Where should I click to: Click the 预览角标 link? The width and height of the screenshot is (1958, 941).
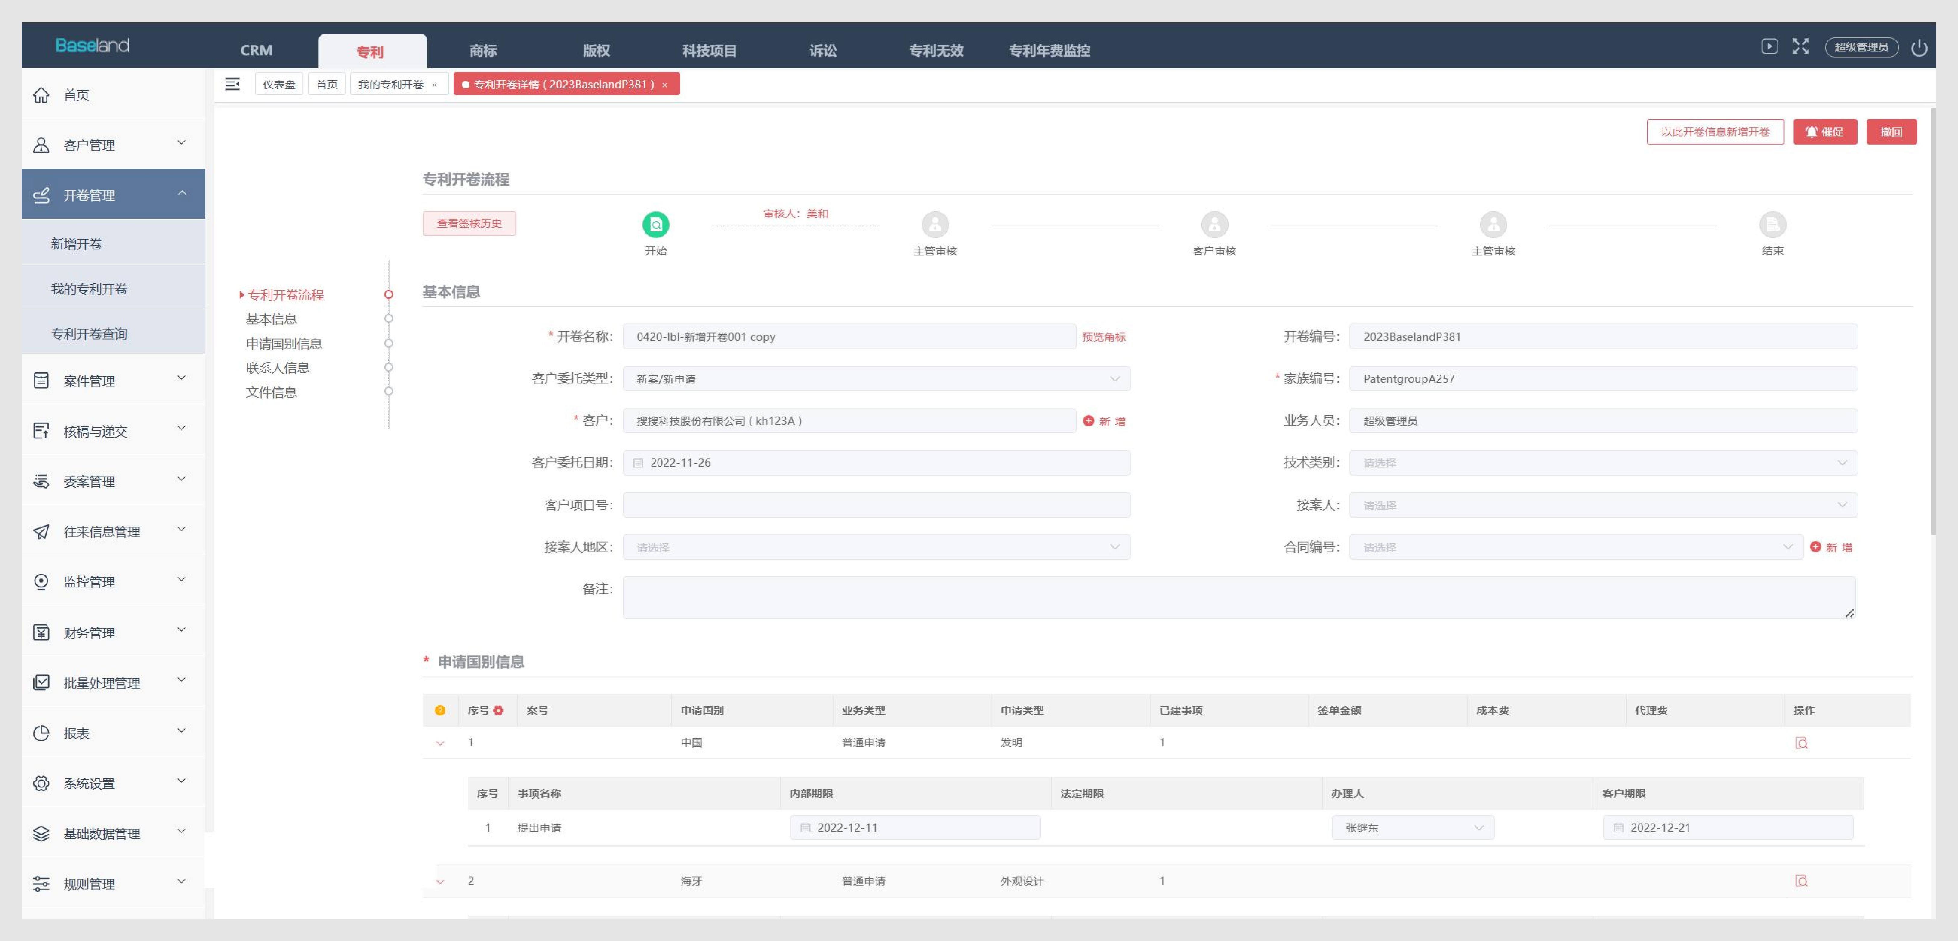coord(1104,337)
